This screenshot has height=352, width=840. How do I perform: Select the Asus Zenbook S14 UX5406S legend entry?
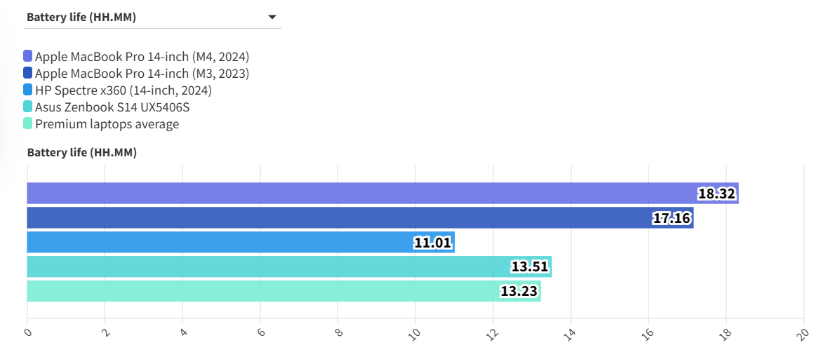coord(112,107)
